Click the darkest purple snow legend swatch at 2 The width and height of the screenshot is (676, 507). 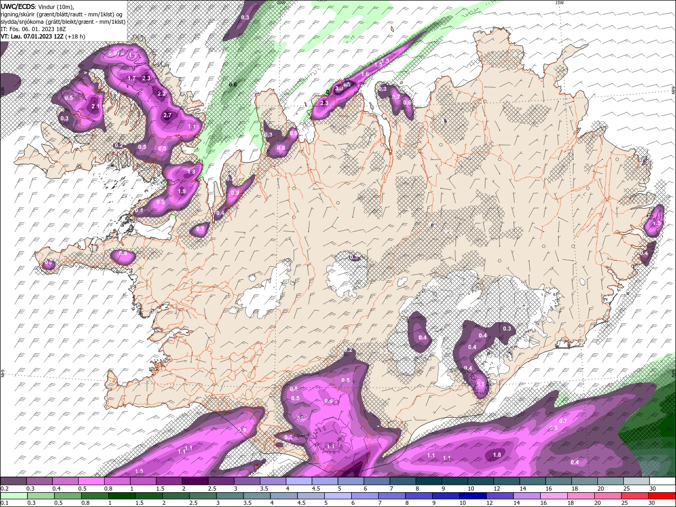click(x=195, y=481)
